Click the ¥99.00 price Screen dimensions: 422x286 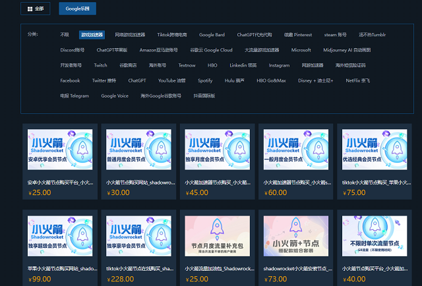click(40, 279)
